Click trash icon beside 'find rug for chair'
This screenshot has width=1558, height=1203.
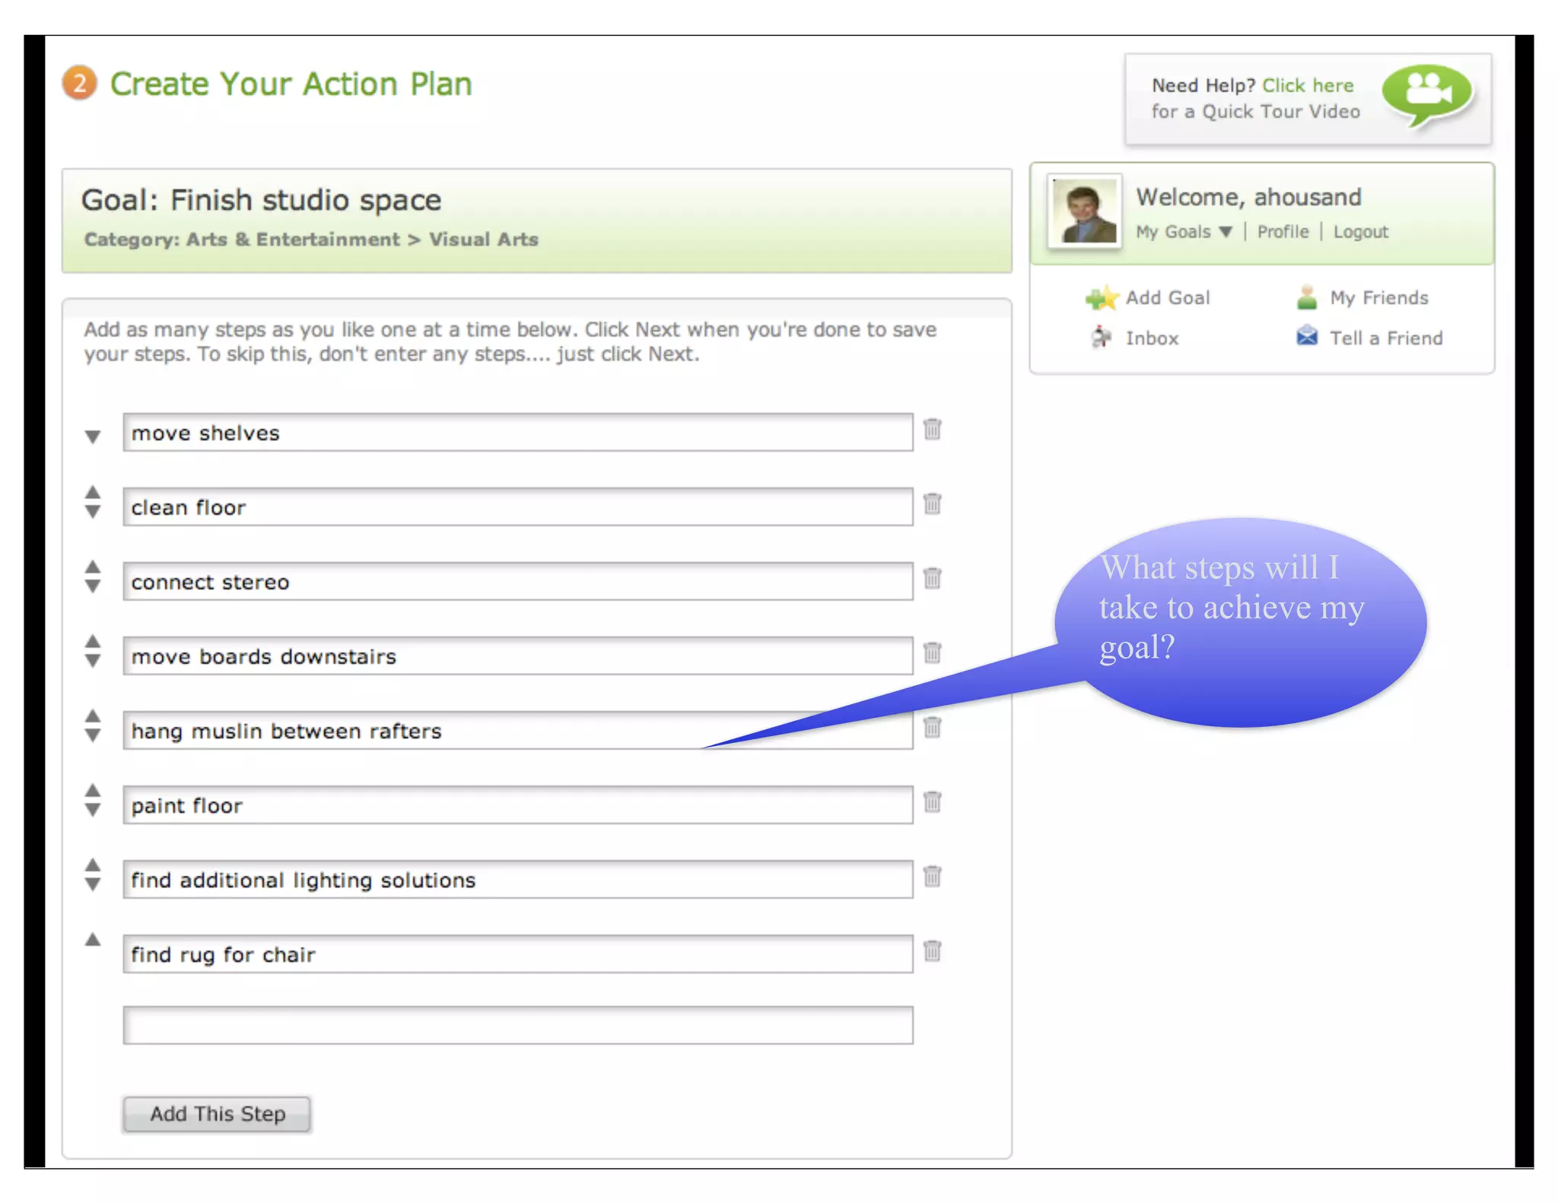point(932,951)
